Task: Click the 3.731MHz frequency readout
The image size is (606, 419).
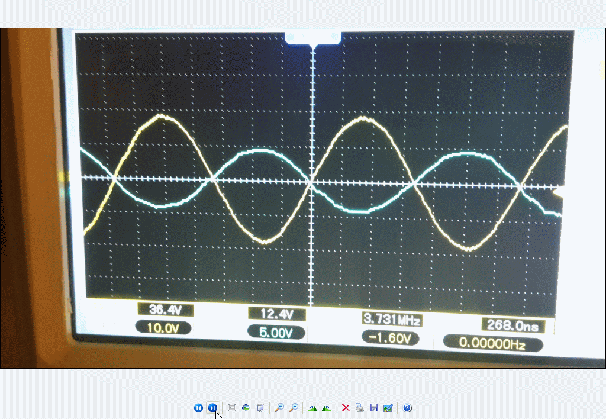Action: pyautogui.click(x=391, y=320)
